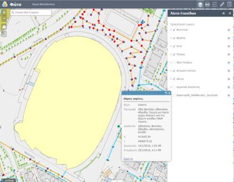Expand the Πίνακες layer entry
234x182 pixels.
(x=171, y=54)
